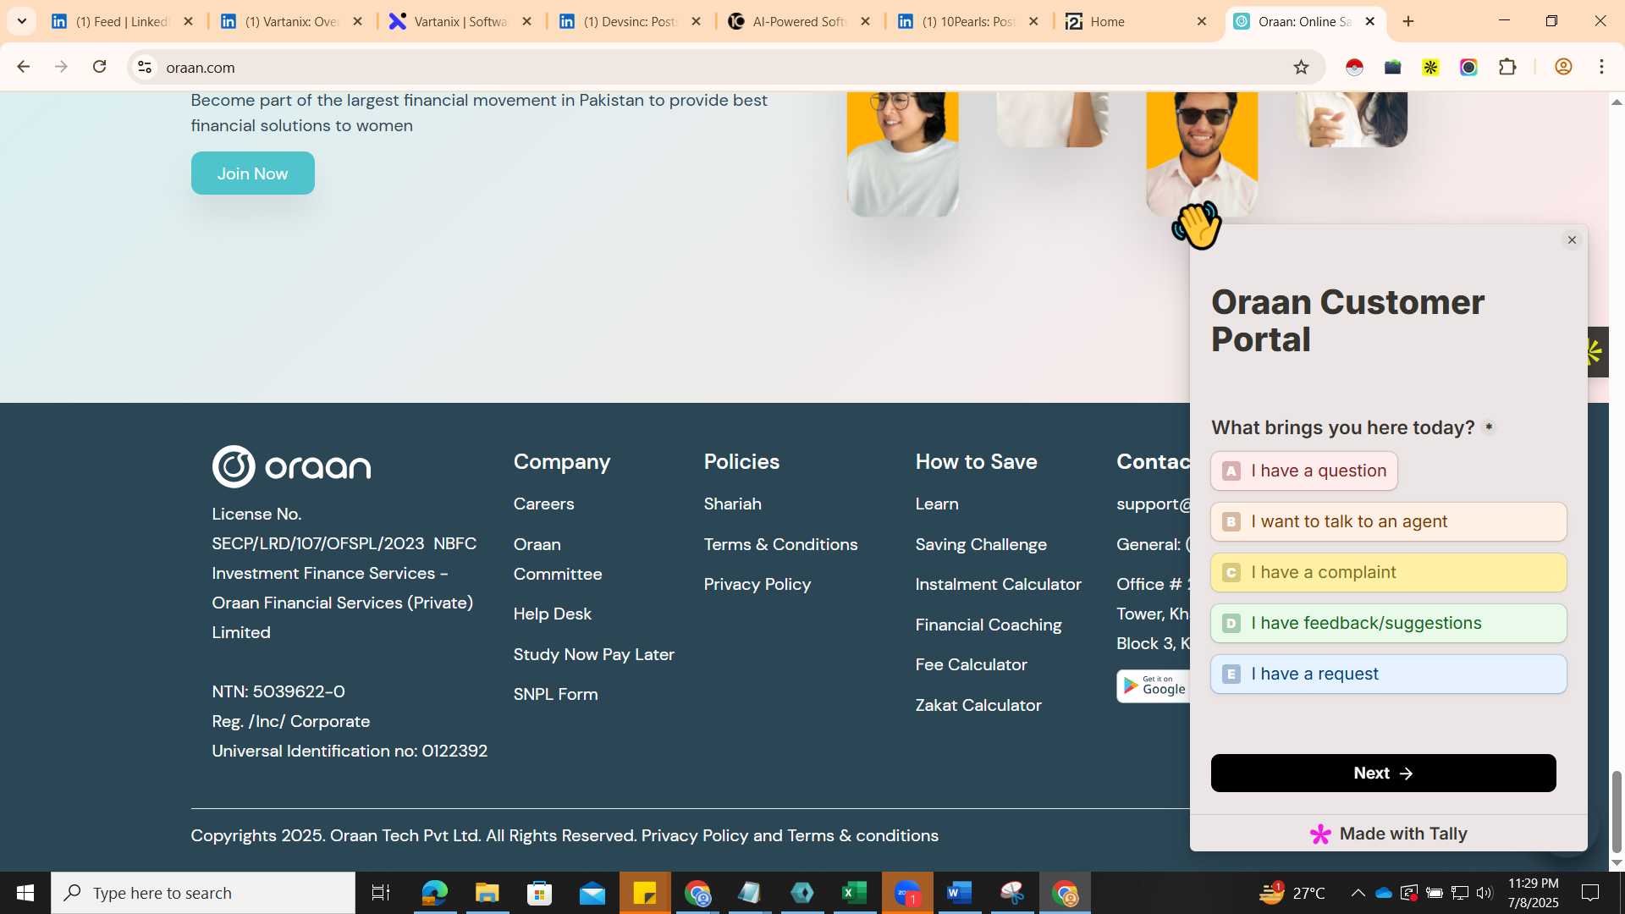Open the SNPL Form link

click(x=555, y=694)
